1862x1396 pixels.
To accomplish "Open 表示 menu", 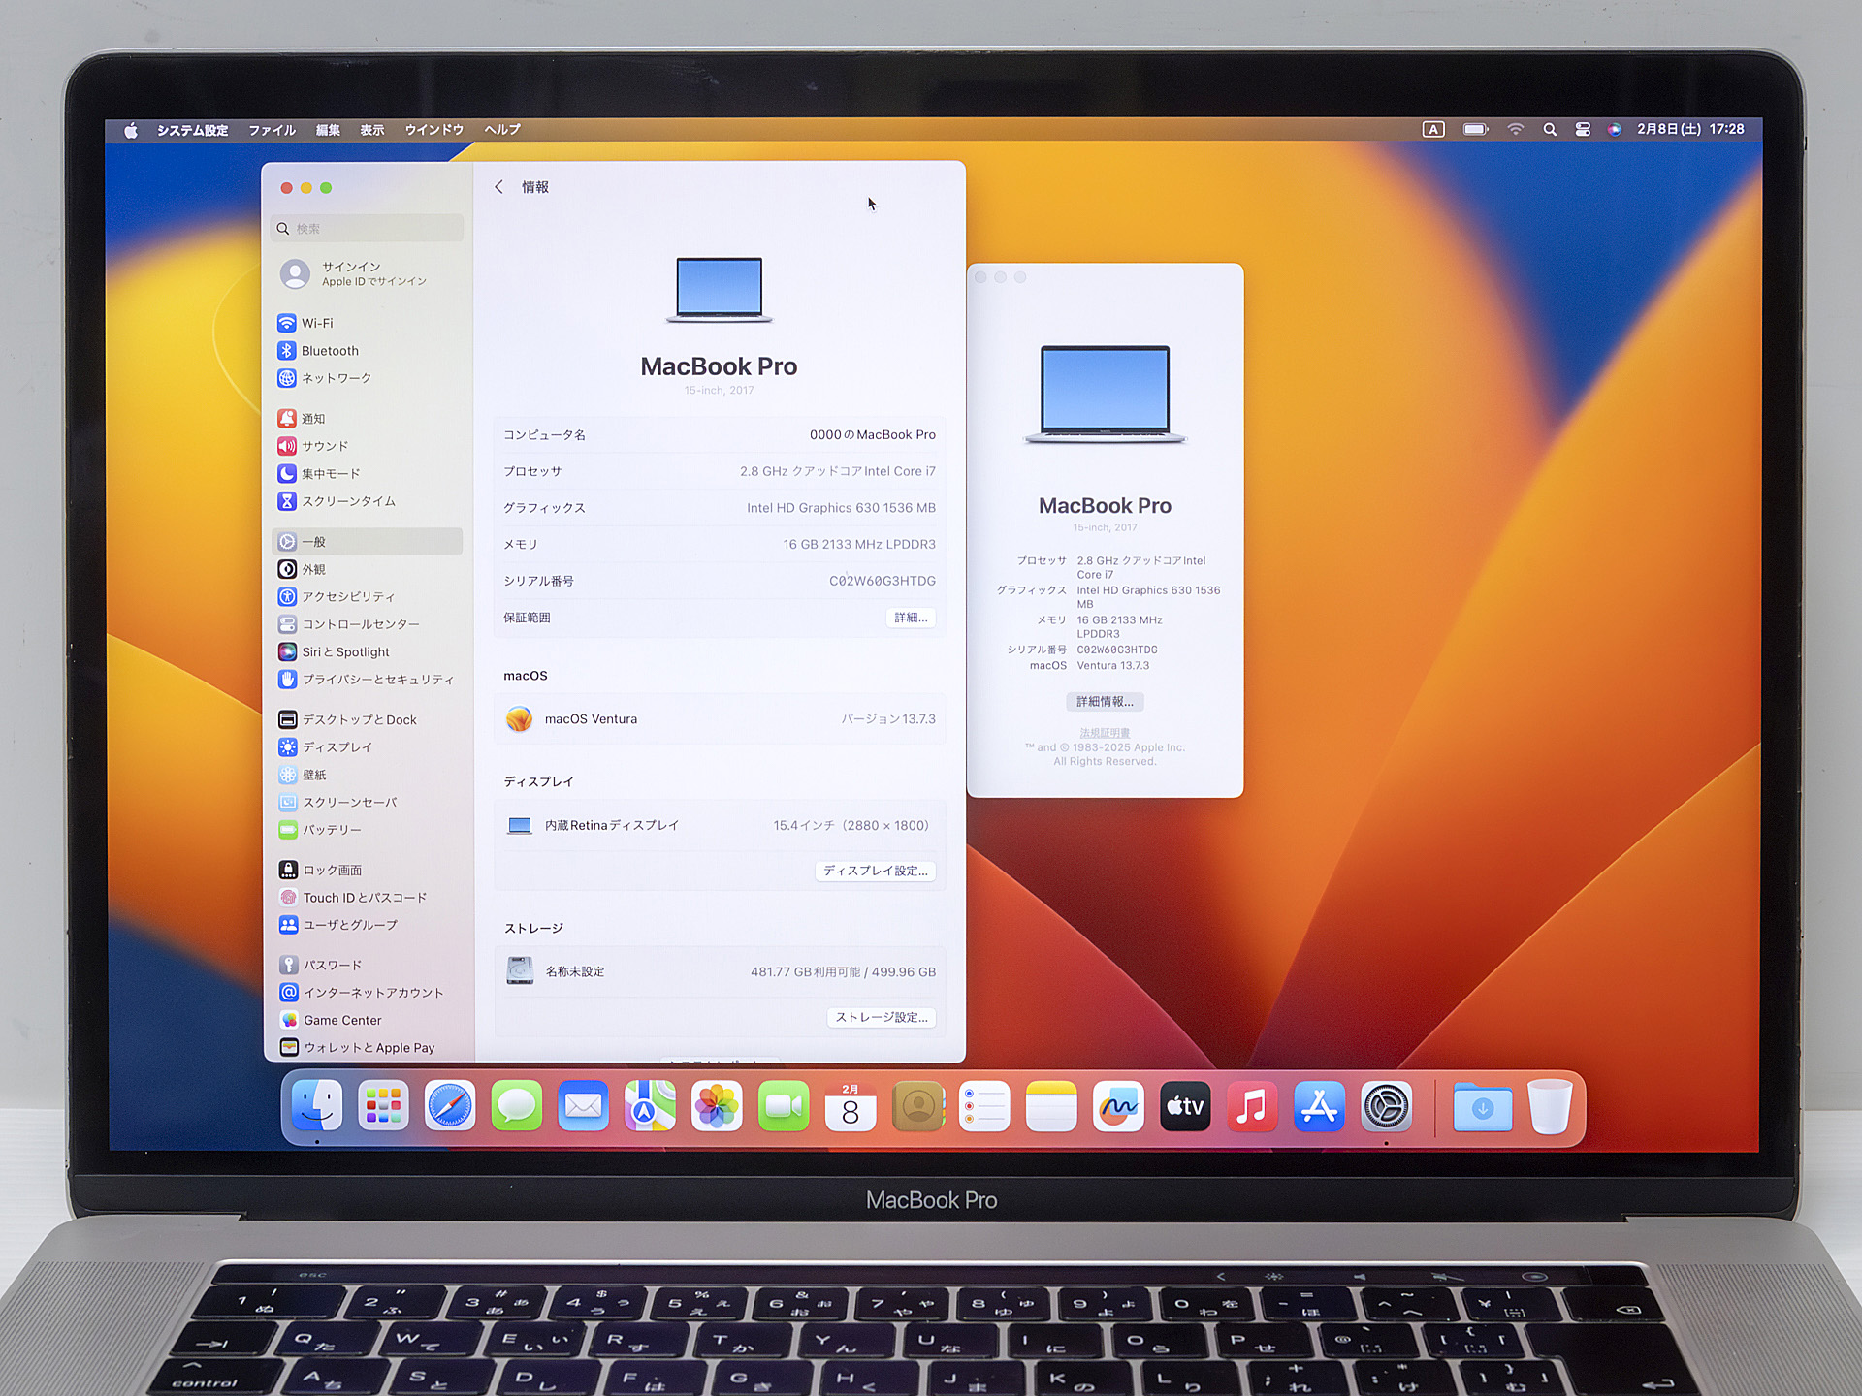I will tap(372, 130).
